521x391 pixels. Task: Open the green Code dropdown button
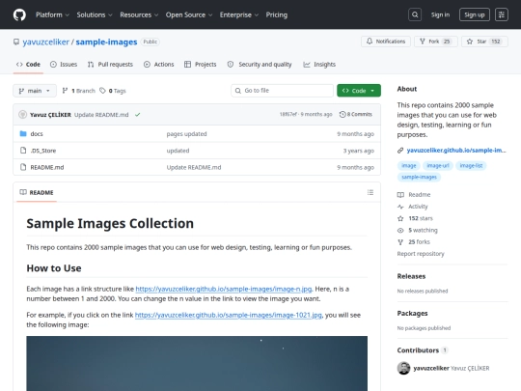(x=359, y=91)
